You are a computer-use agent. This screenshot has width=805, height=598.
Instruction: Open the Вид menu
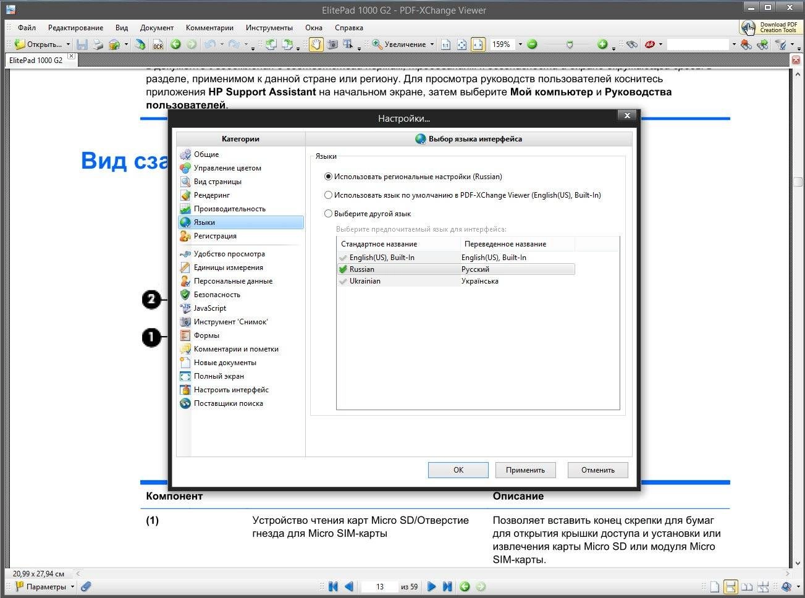(122, 28)
